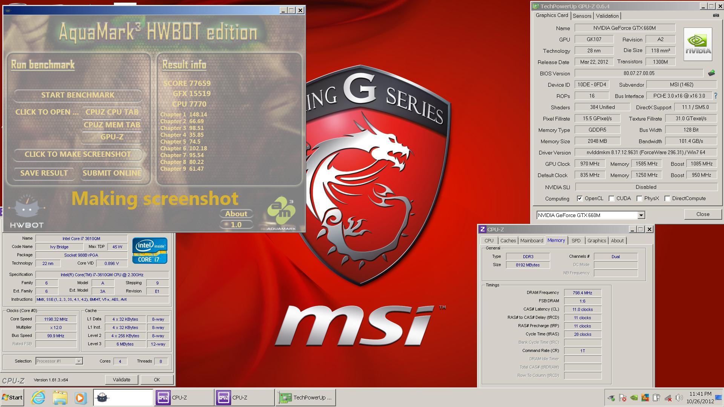Screen dimensions: 724x407
Task: Click the GPU-Z title bar icon
Action: (536, 6)
